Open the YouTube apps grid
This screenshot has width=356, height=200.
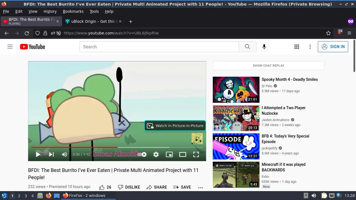[x=297, y=47]
